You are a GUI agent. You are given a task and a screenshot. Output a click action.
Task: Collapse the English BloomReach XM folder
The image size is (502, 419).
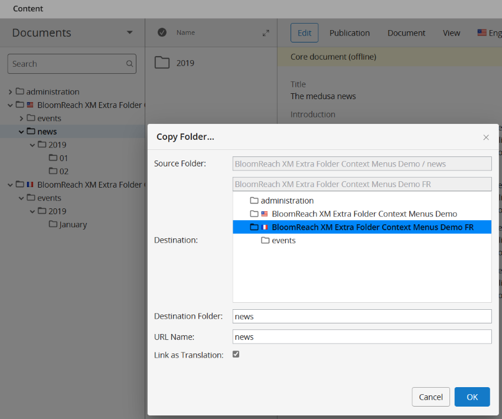pos(10,105)
